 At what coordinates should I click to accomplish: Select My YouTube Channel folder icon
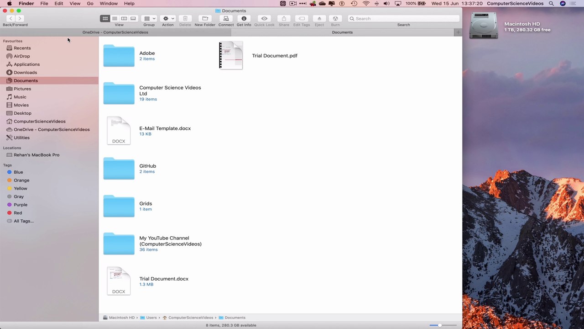tap(119, 244)
